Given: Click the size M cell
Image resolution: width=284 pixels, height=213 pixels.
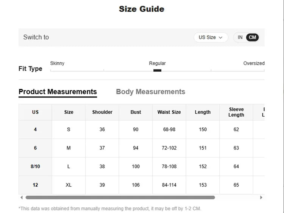Looking at the screenshot, I should click(69, 148).
